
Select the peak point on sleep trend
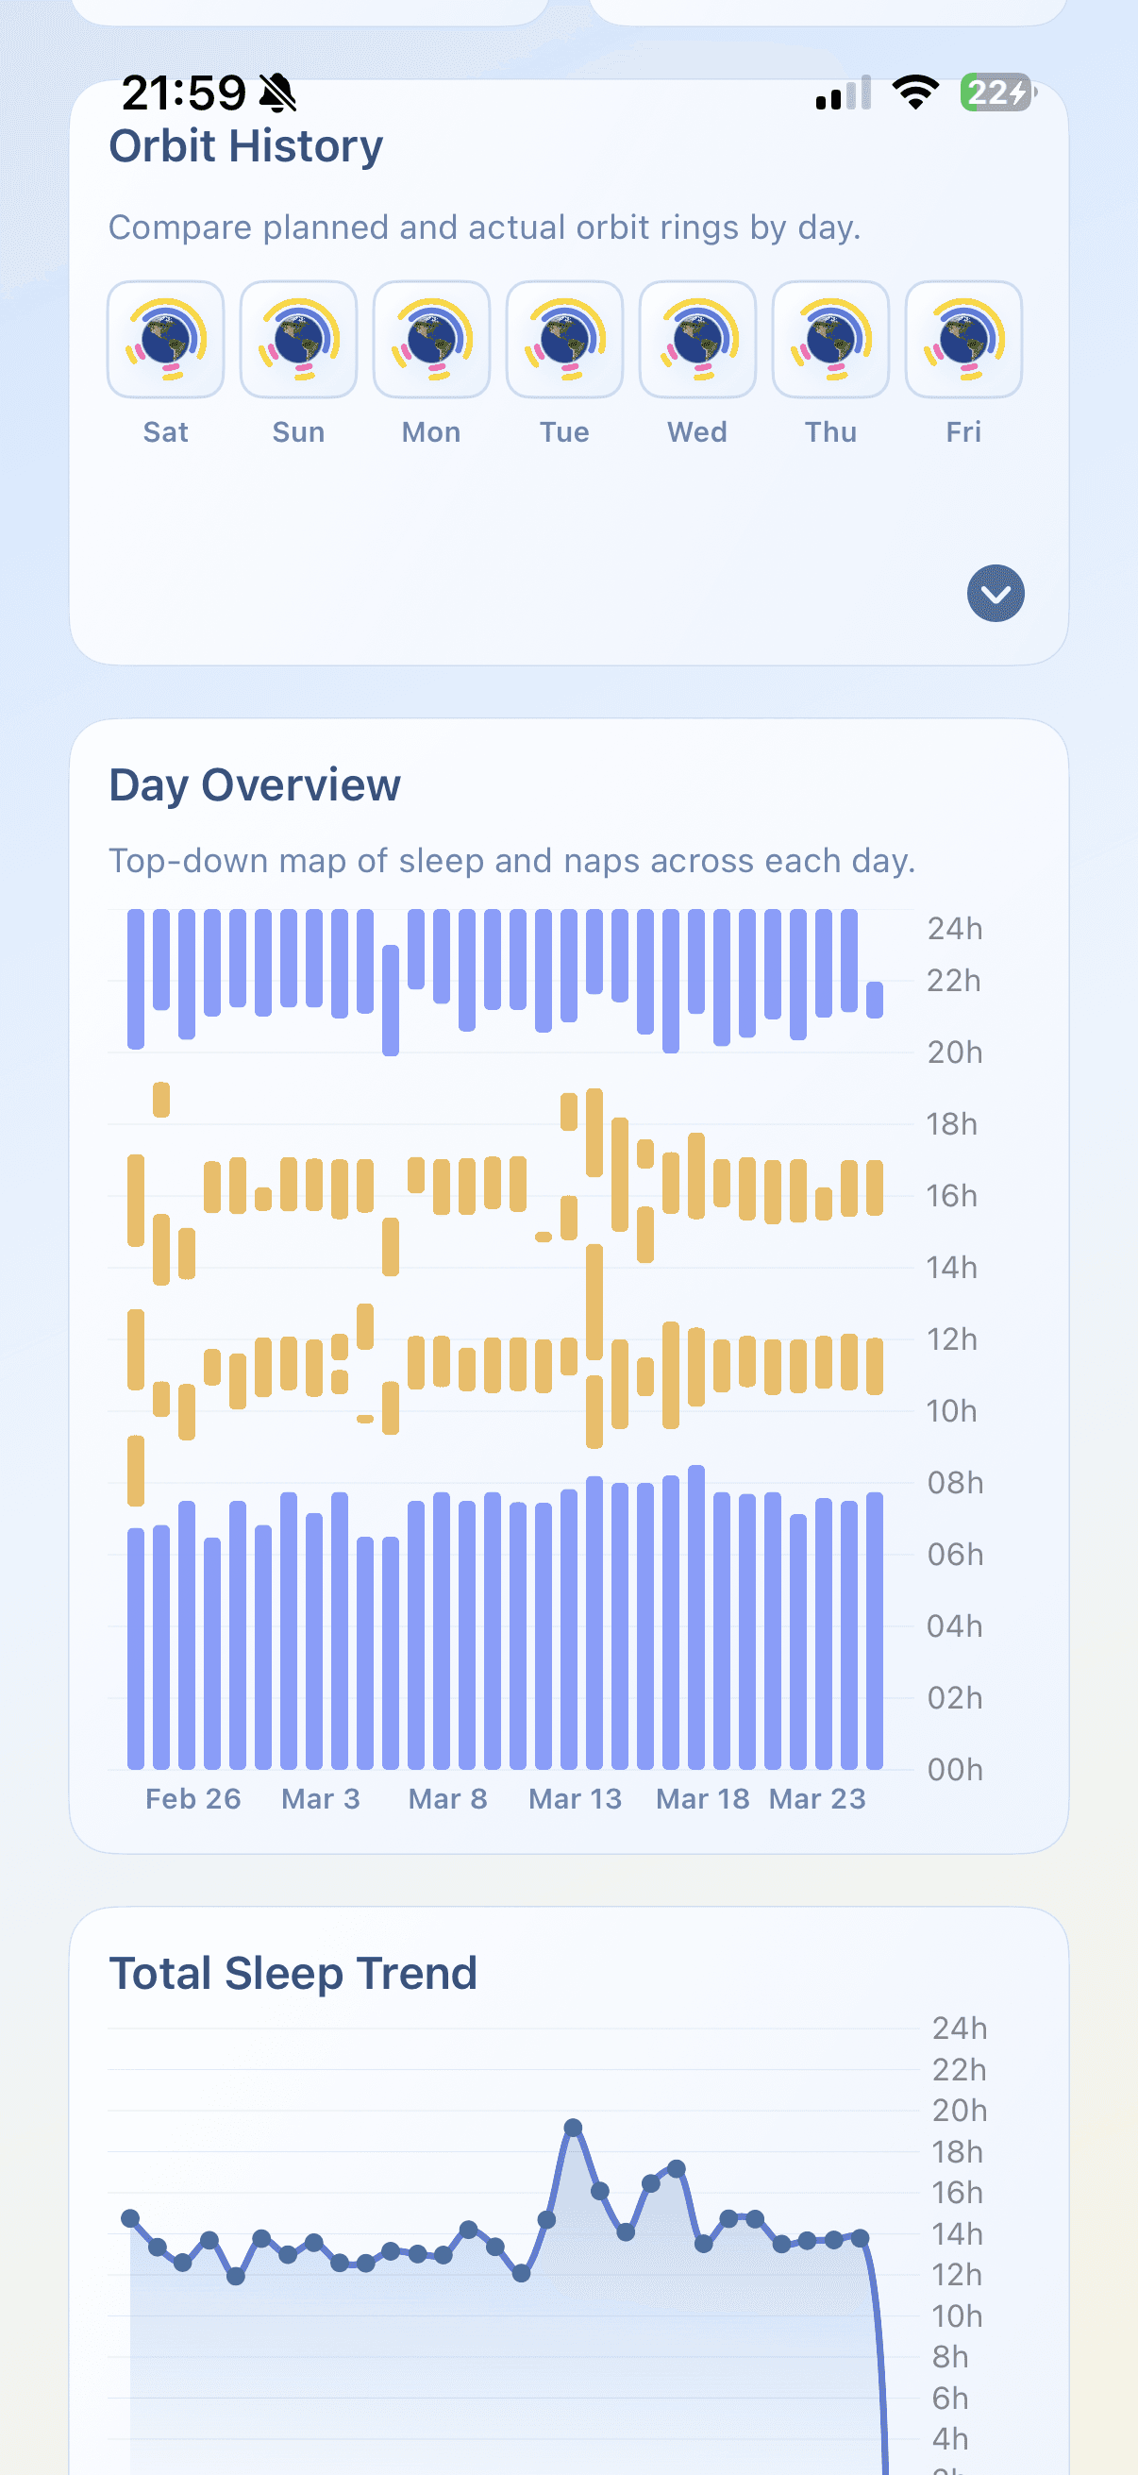(x=574, y=2129)
